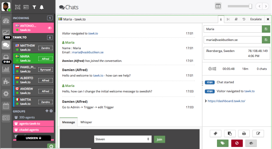Select the 300-agents group
Screen dimensions: 272x149
pyautogui.click(x=33, y=117)
